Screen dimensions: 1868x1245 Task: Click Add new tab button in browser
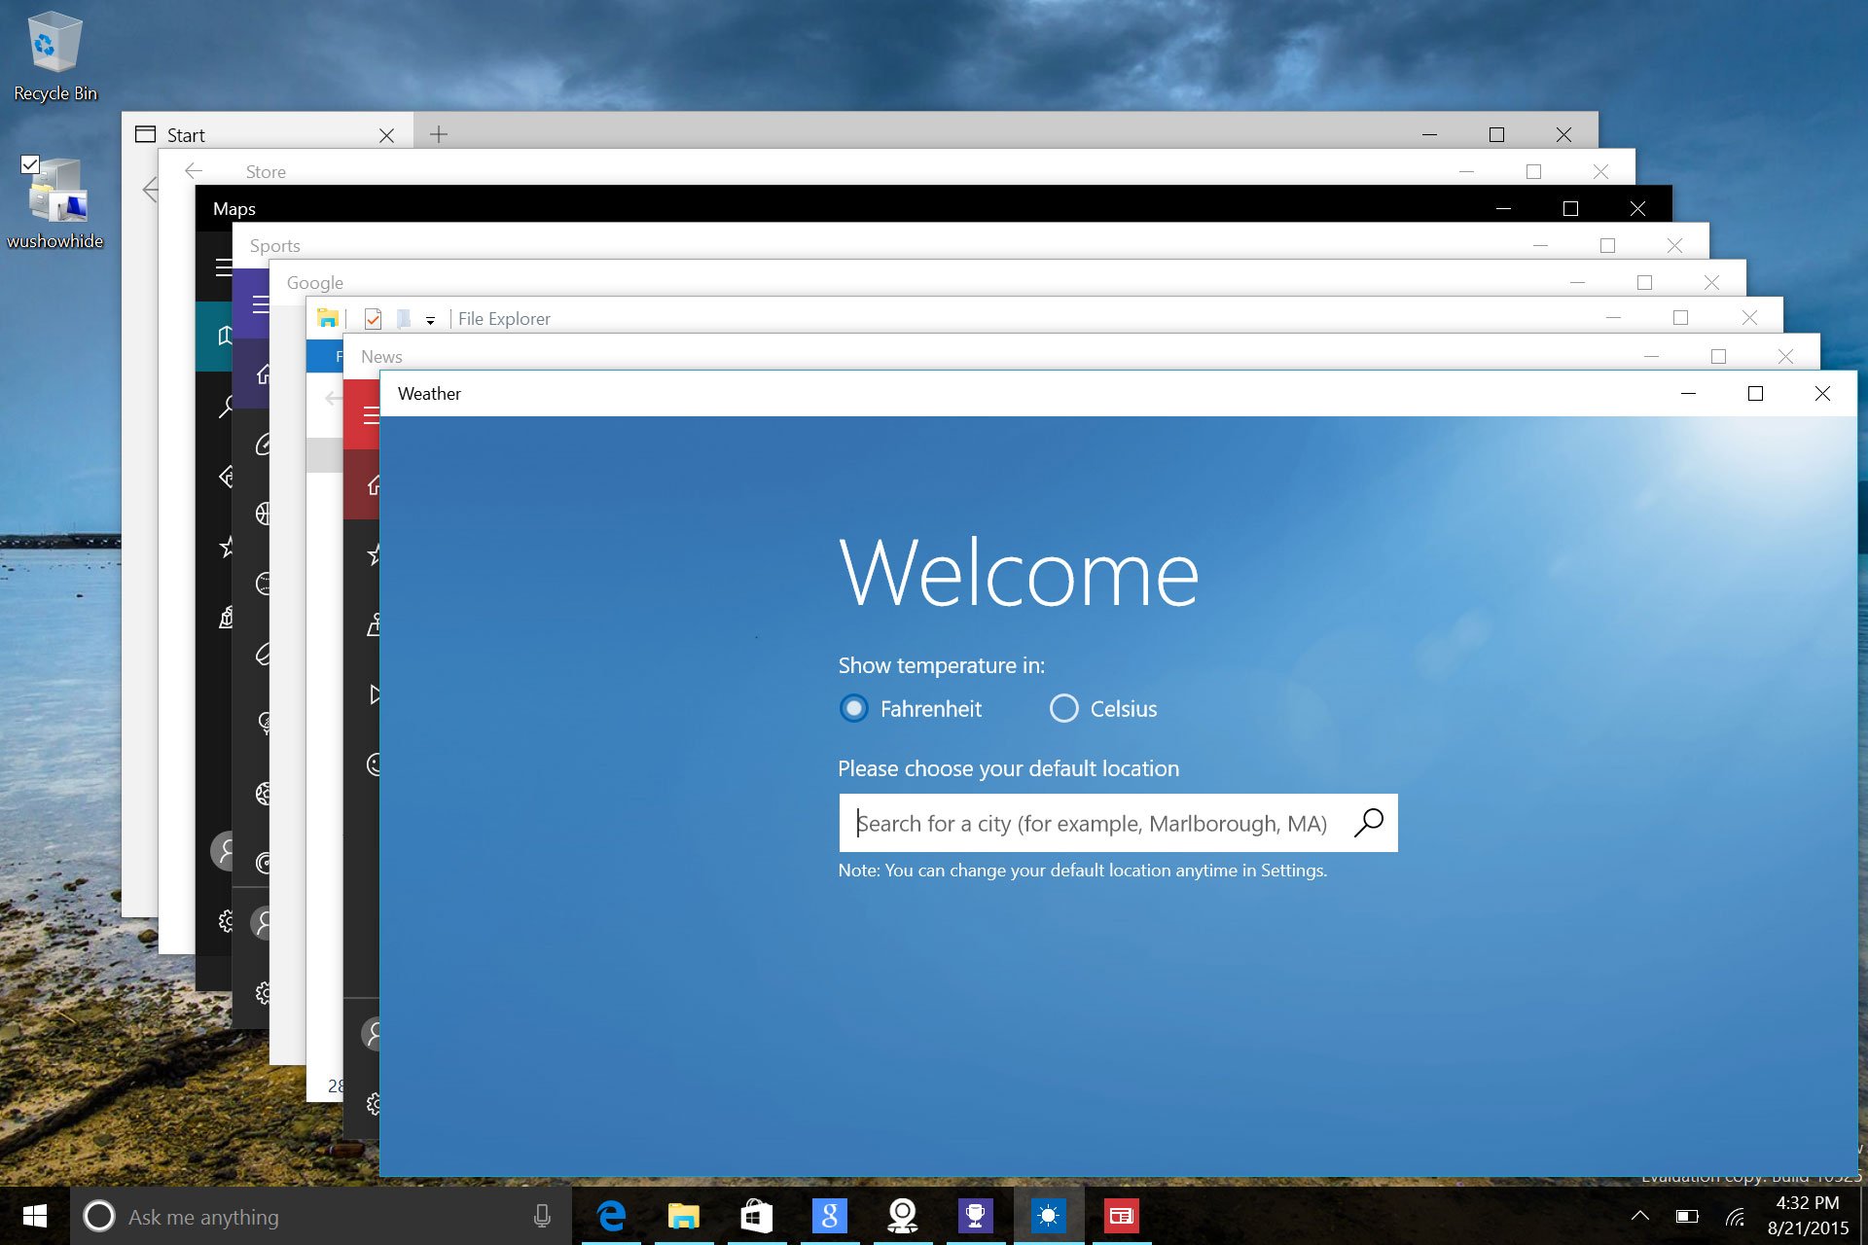[439, 133]
